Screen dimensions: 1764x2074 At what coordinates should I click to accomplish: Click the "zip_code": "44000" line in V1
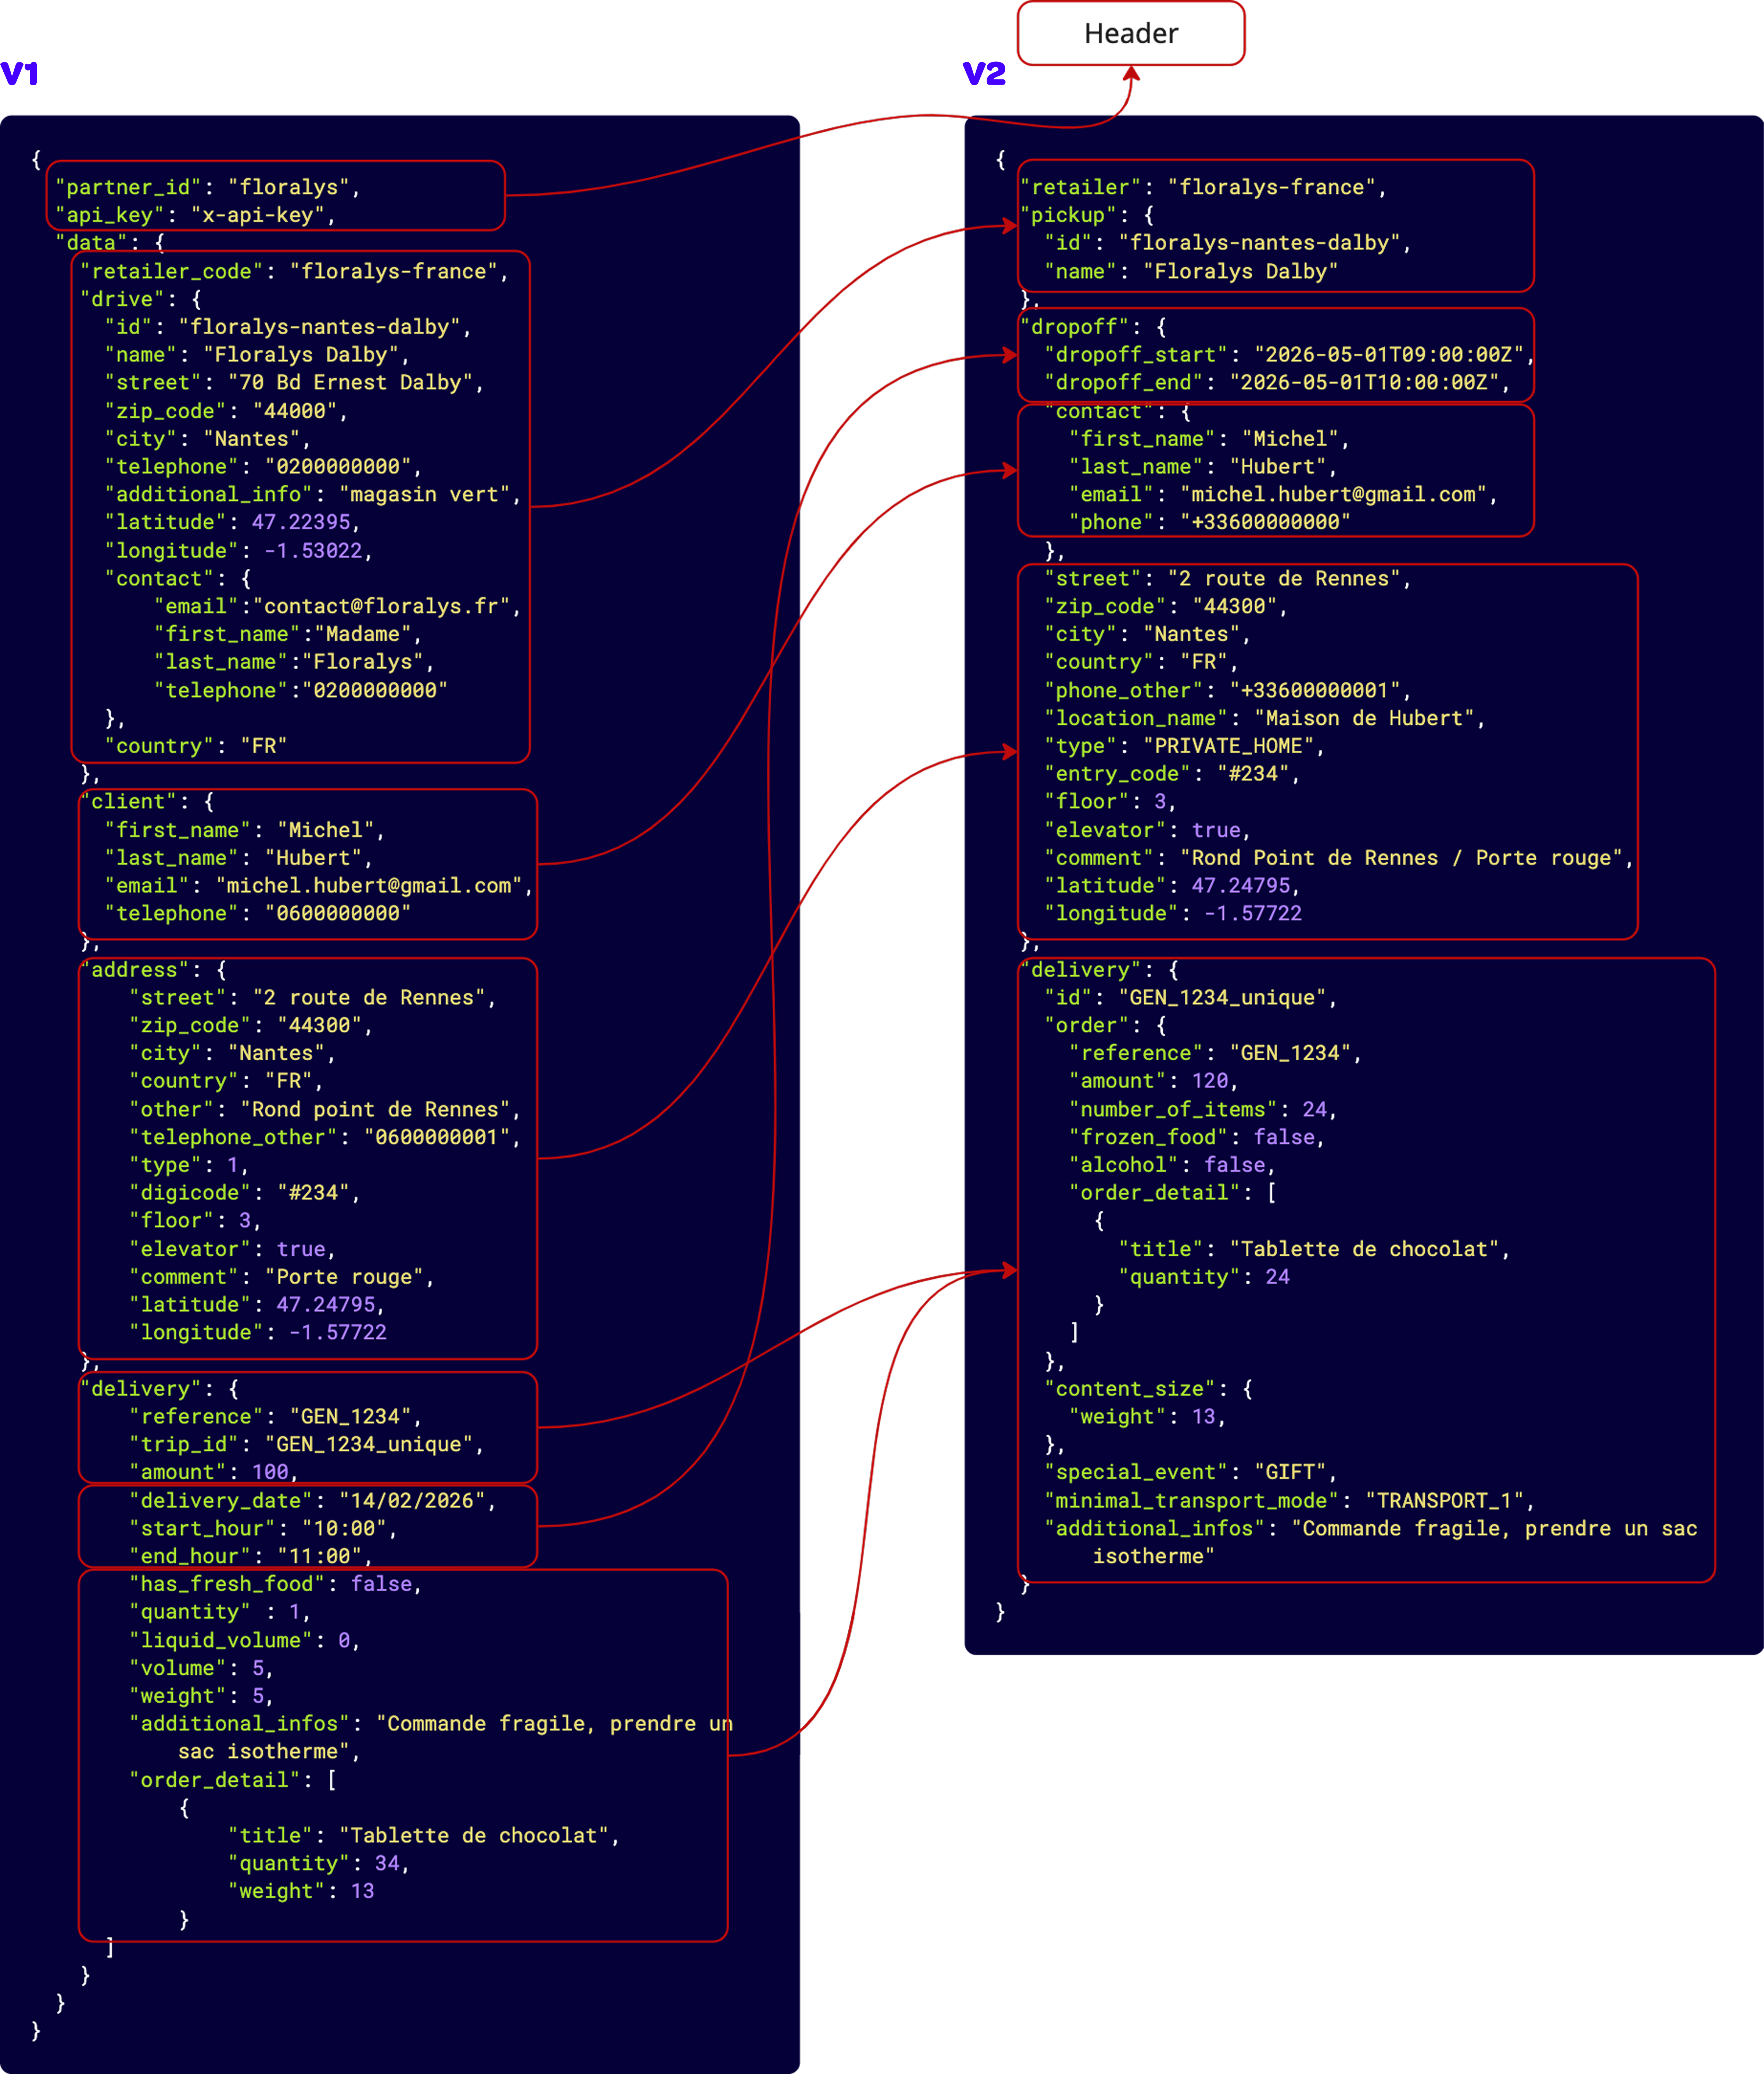[x=226, y=411]
